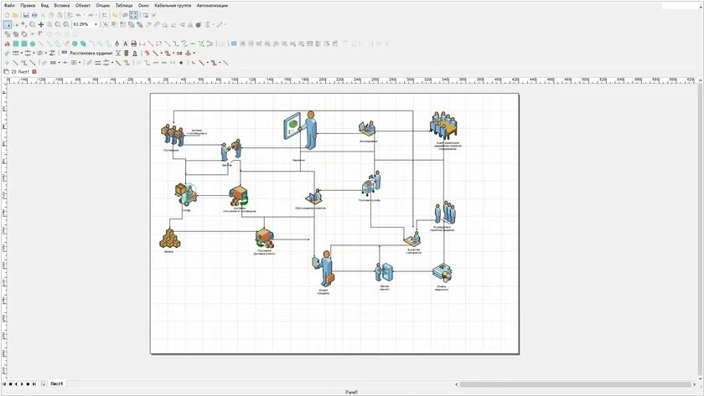
Task: Click the yellow Open folder icon
Action: 16,15
